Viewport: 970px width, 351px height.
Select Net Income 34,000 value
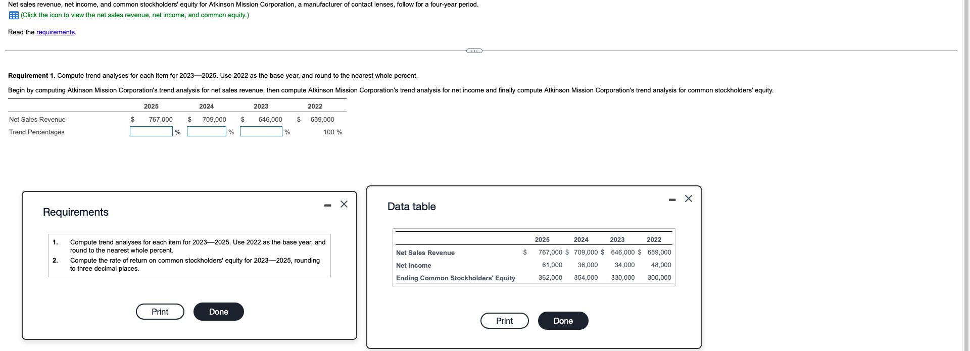coord(624,265)
